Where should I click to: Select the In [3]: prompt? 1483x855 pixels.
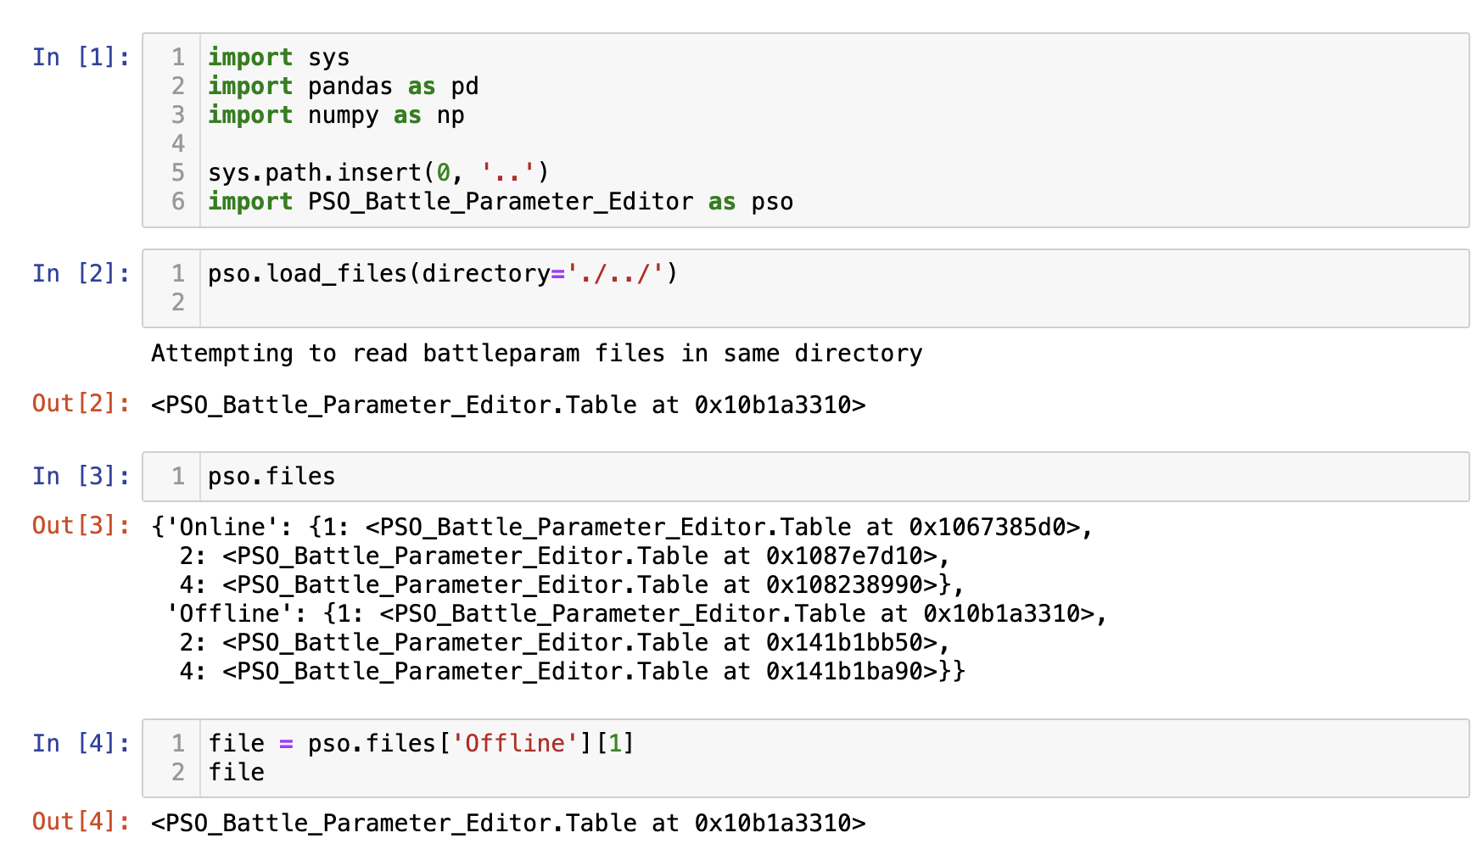81,476
